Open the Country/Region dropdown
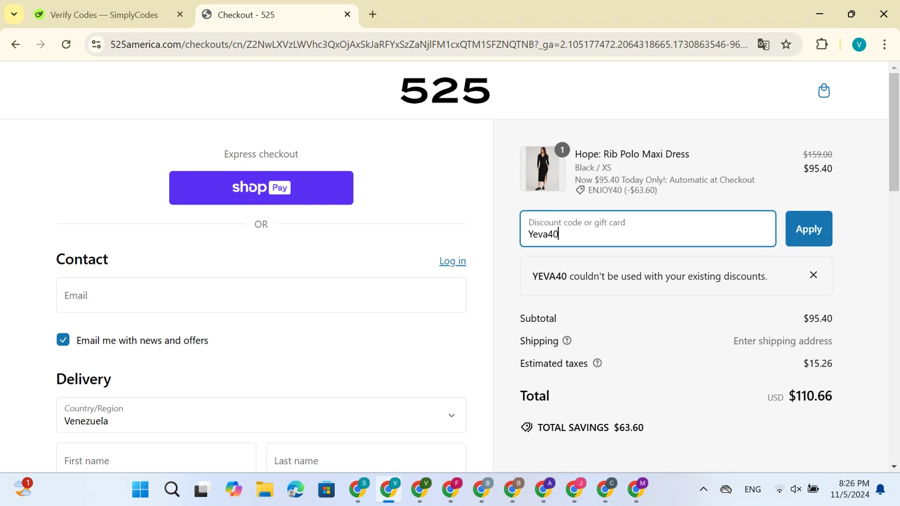Image resolution: width=900 pixels, height=506 pixels. pyautogui.click(x=261, y=415)
